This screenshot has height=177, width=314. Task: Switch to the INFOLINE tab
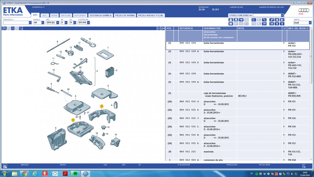(66, 15)
